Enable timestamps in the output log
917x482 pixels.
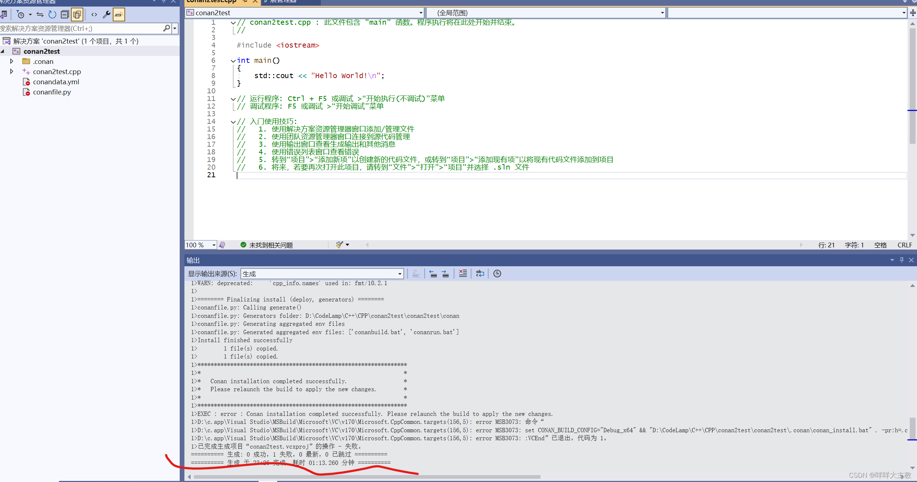click(x=497, y=274)
